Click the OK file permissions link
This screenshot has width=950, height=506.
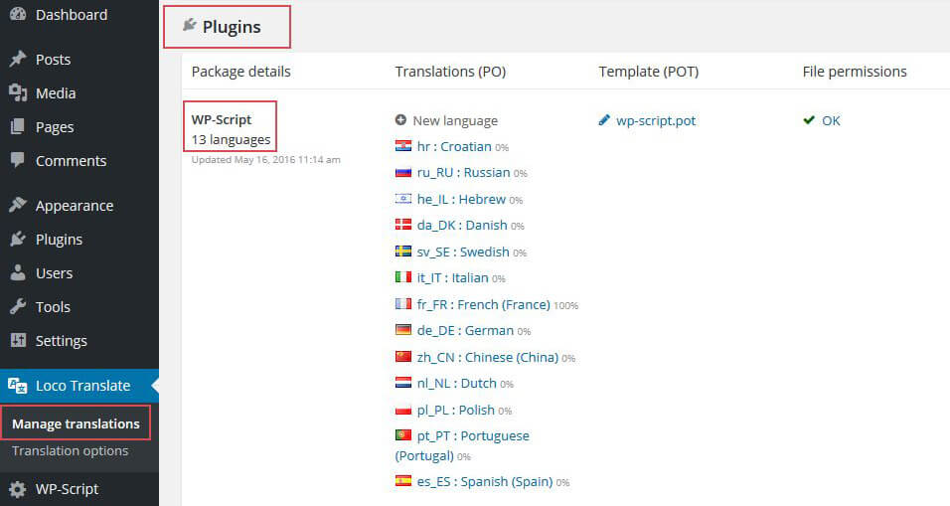[831, 120]
